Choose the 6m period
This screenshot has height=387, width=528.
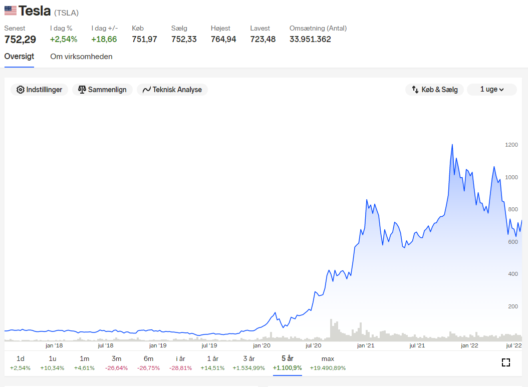pyautogui.click(x=148, y=363)
